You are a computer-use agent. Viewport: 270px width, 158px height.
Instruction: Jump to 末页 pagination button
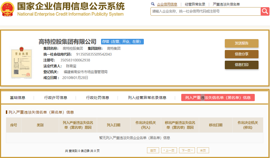(203, 151)
